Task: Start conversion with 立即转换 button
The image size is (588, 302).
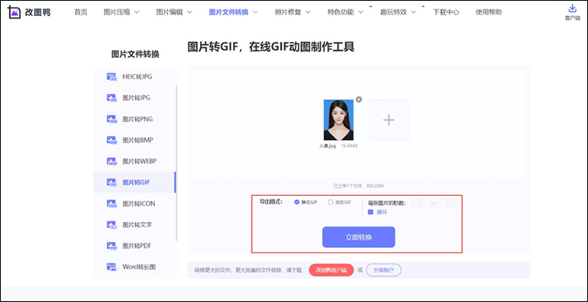Action: [x=358, y=237]
